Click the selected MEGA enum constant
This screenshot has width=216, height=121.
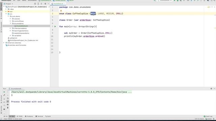tap(93, 13)
